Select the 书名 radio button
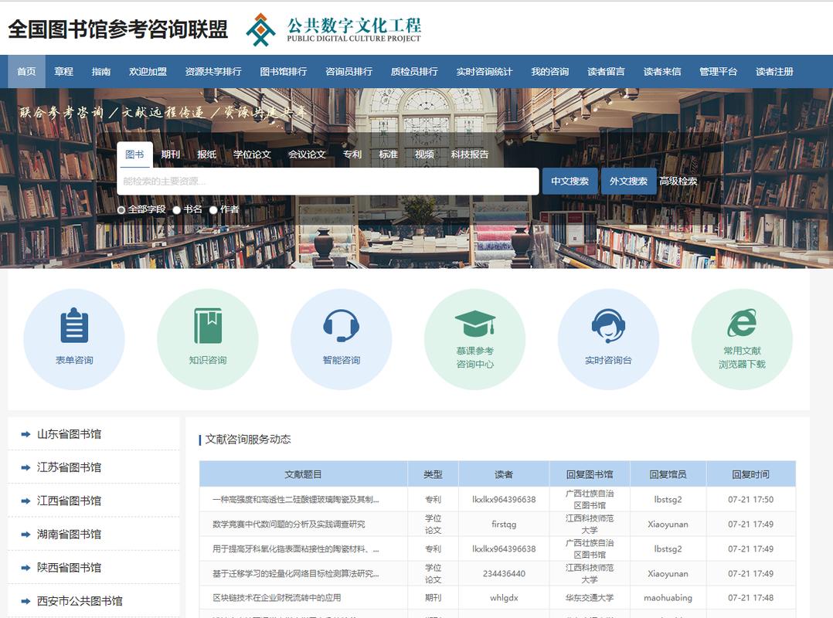Image resolution: width=833 pixels, height=618 pixels. point(177,209)
